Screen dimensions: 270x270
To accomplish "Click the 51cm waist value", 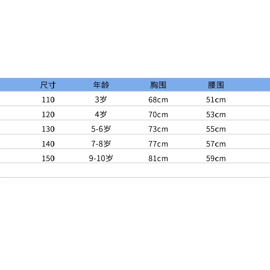I will pos(216,100).
